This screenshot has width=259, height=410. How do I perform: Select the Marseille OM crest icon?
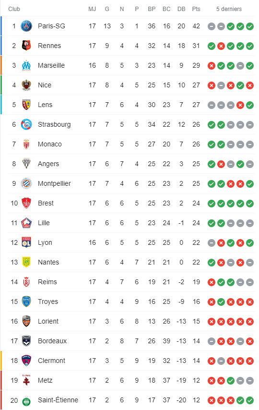tap(26, 65)
